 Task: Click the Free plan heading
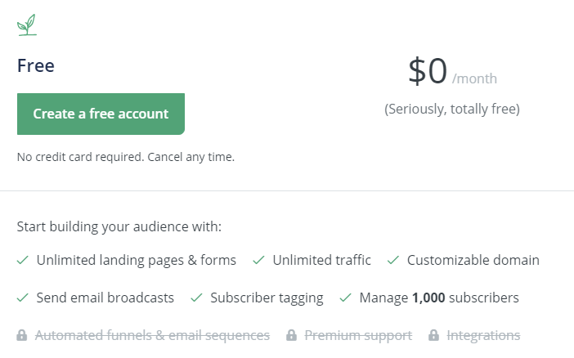coord(36,66)
